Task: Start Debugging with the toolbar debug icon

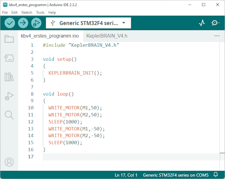Action: (36, 23)
